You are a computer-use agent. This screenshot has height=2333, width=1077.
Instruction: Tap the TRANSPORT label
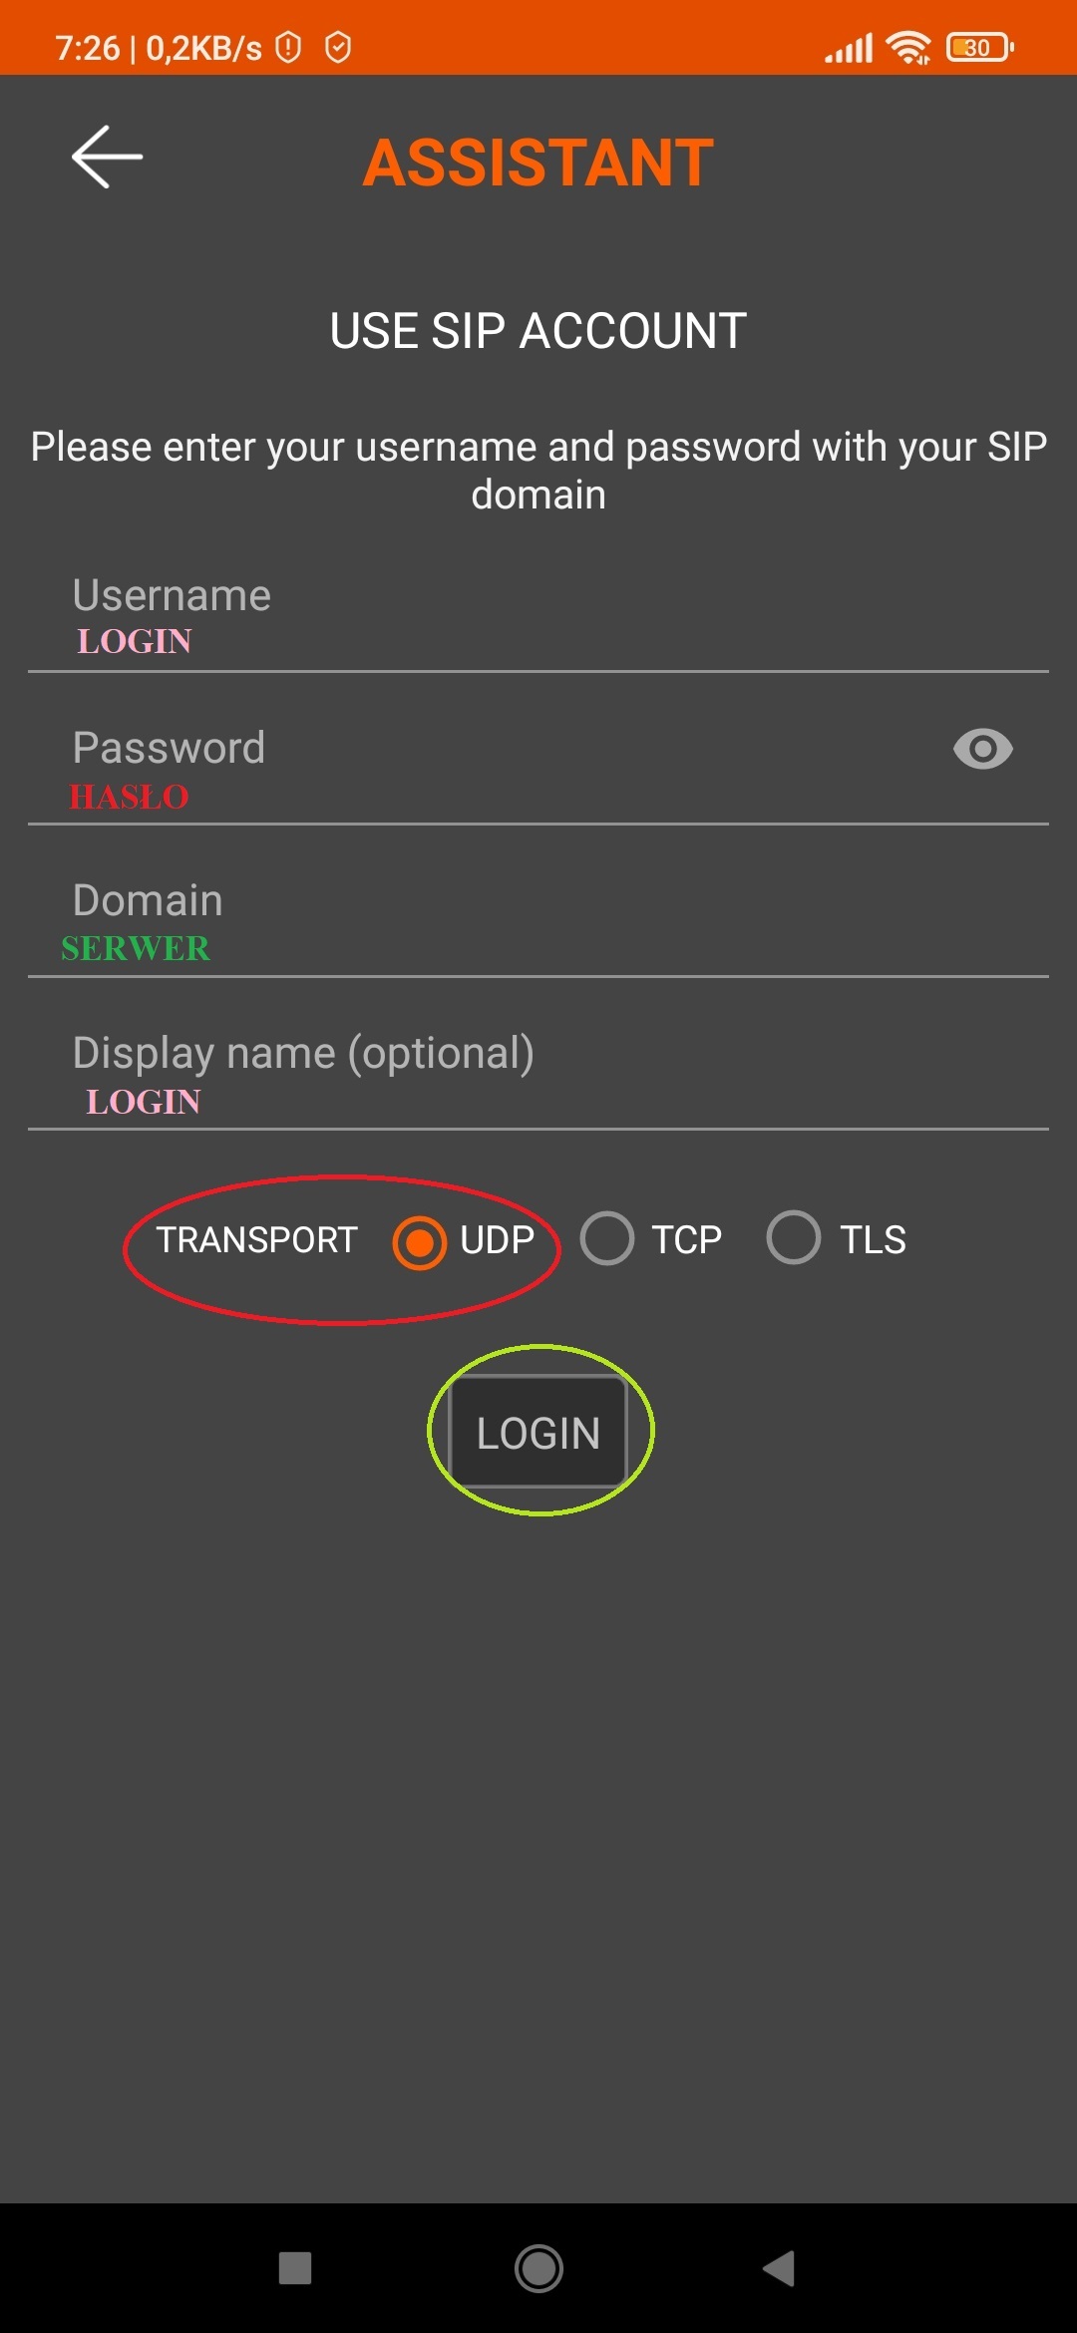(257, 1240)
